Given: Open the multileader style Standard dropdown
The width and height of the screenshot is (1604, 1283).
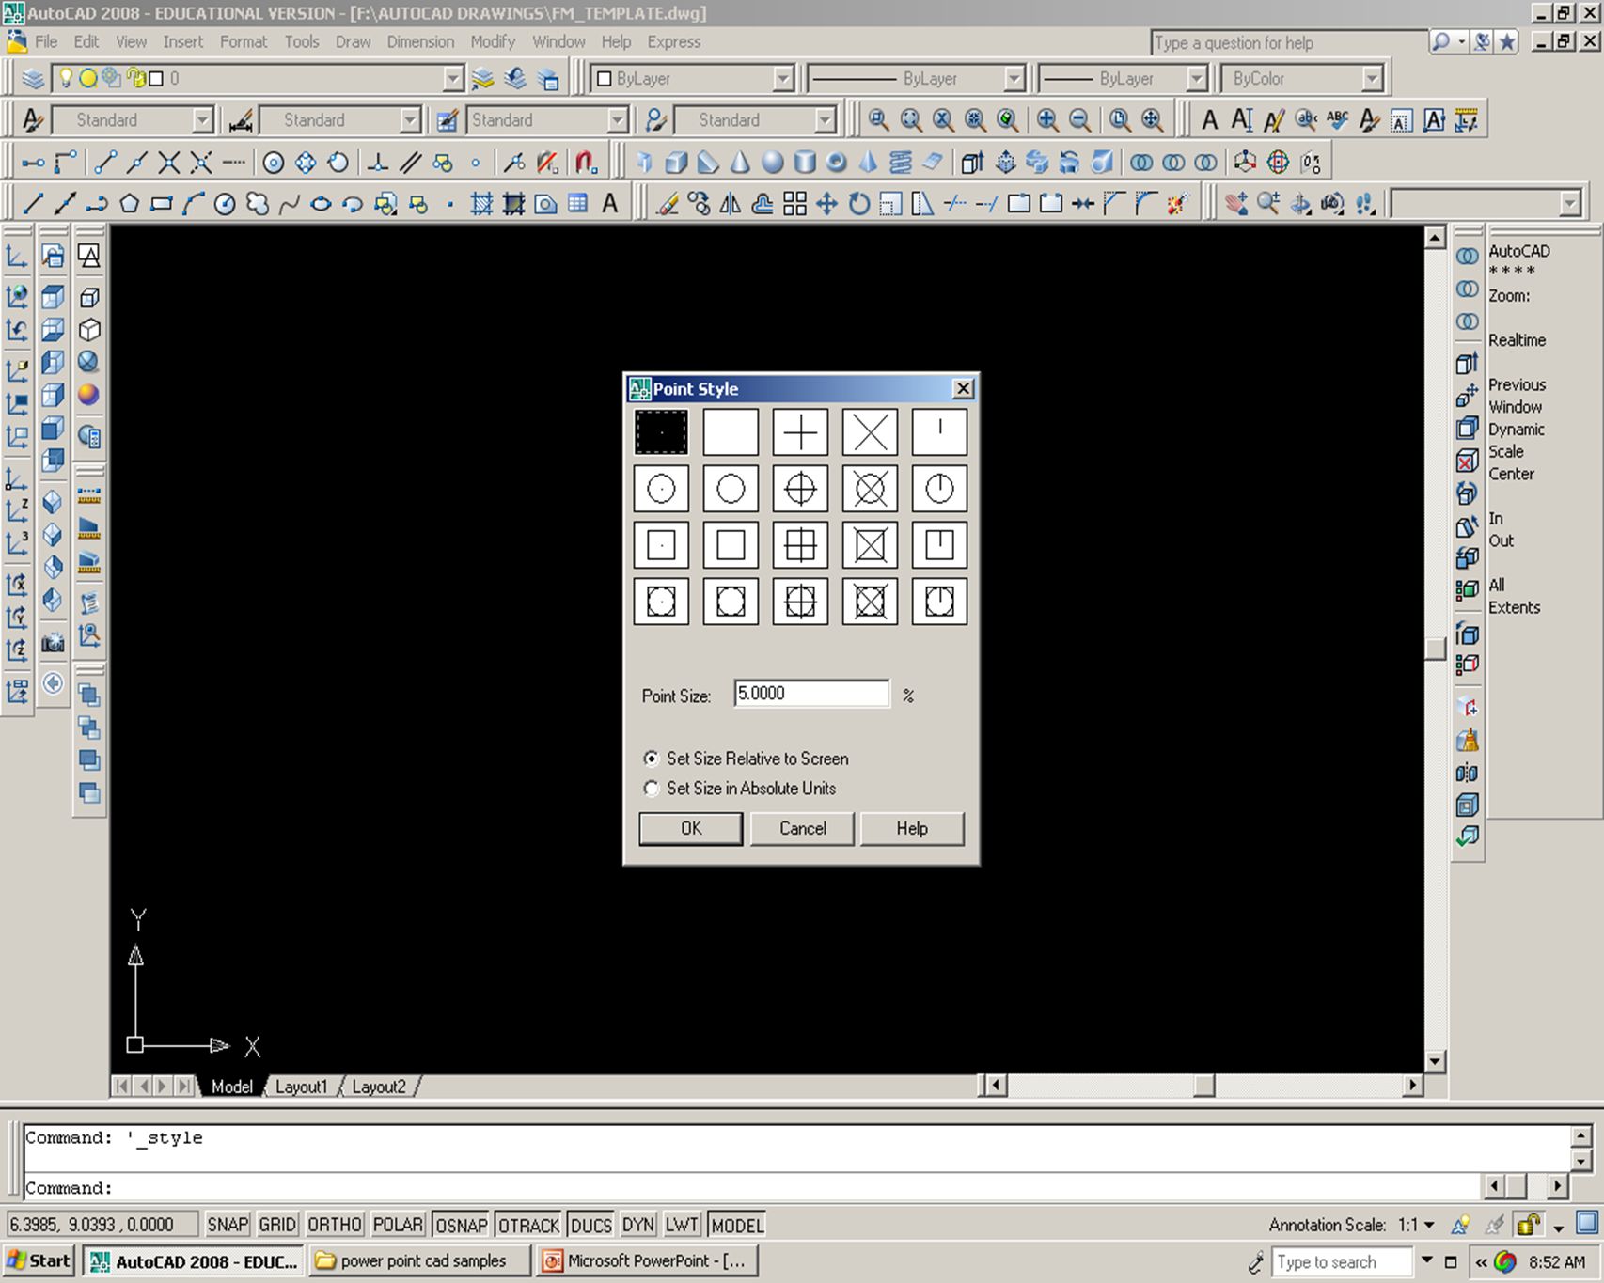Looking at the screenshot, I should tap(825, 120).
